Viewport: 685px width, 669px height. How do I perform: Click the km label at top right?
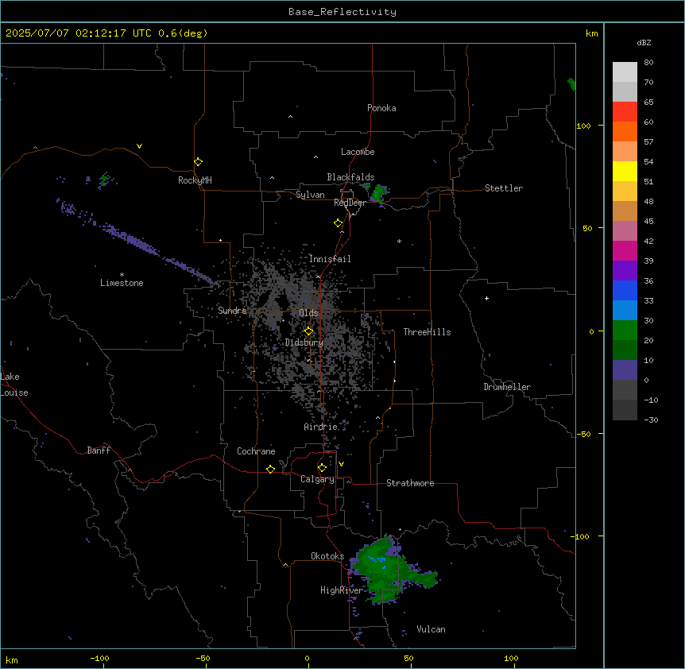[592, 33]
